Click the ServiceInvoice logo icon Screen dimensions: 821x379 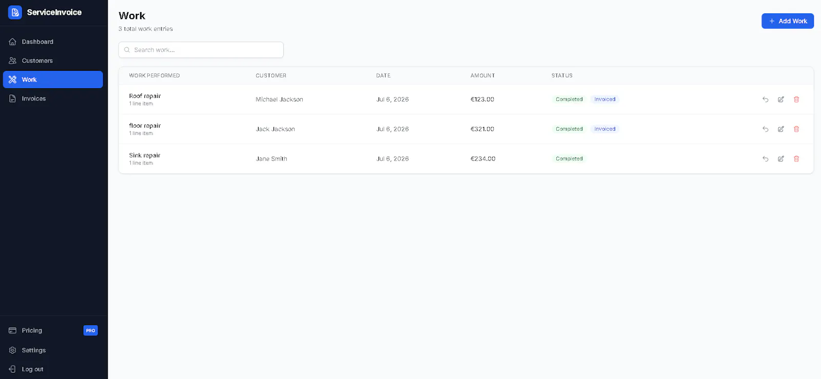click(x=15, y=12)
